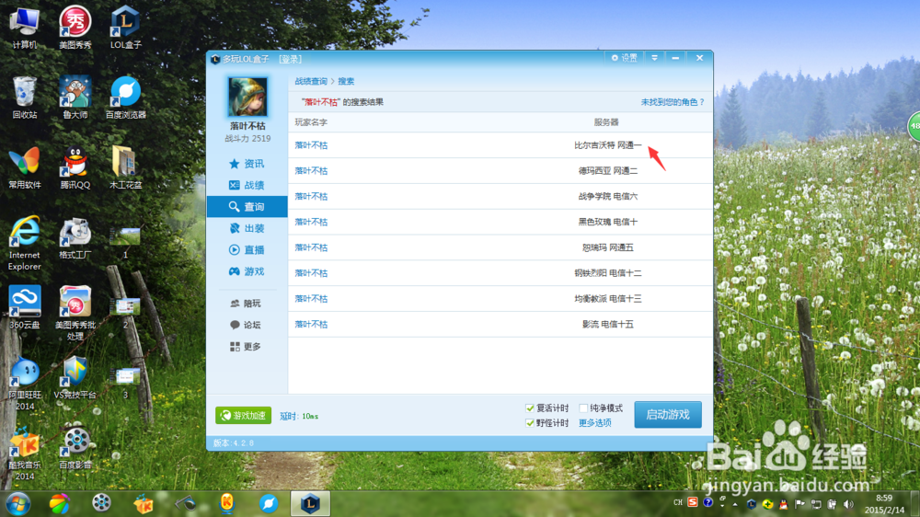The width and height of the screenshot is (920, 517).
Task: Click the player avatar picture
Action: pos(247,97)
